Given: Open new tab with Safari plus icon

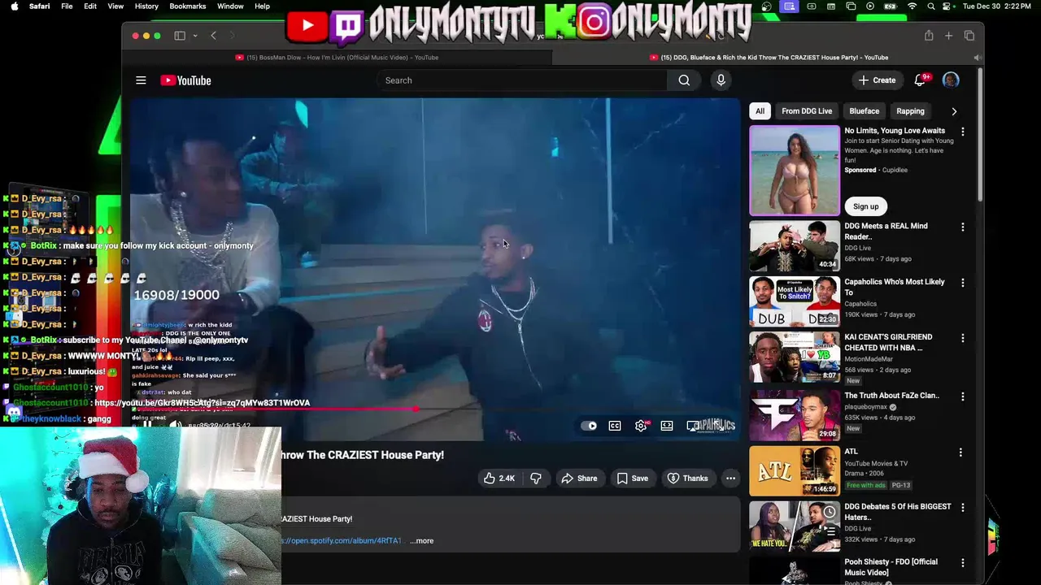Looking at the screenshot, I should (948, 36).
